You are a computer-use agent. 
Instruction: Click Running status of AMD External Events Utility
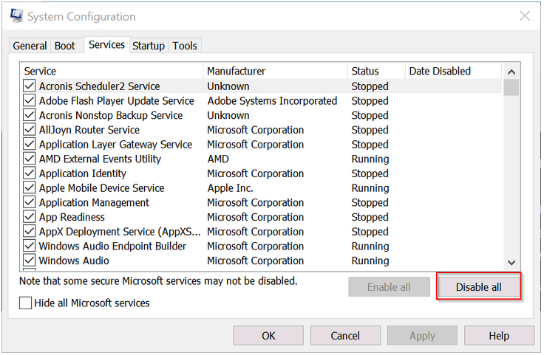tap(370, 159)
